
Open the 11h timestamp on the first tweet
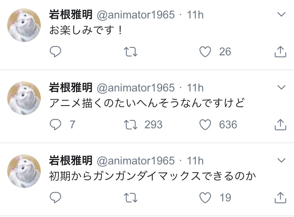195,15
